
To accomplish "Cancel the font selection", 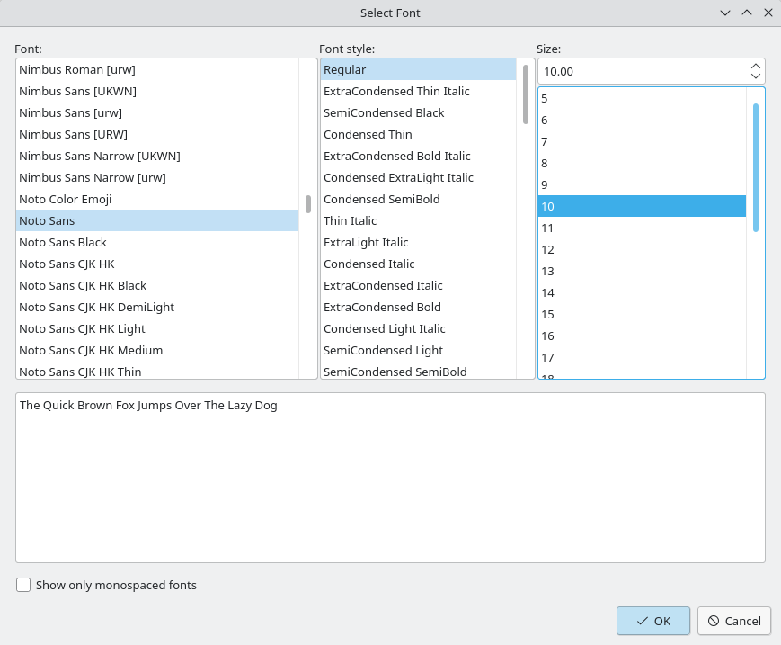I will coord(733,621).
